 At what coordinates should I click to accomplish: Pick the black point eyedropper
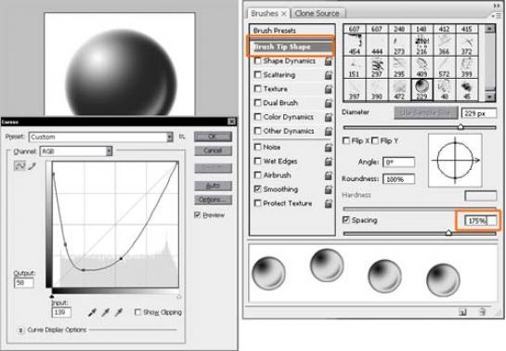point(92,312)
